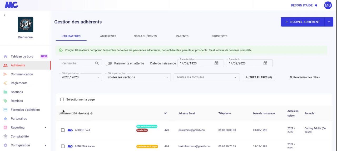Open the Toutes les formules dropdown
The image size is (337, 151).
point(206,77)
